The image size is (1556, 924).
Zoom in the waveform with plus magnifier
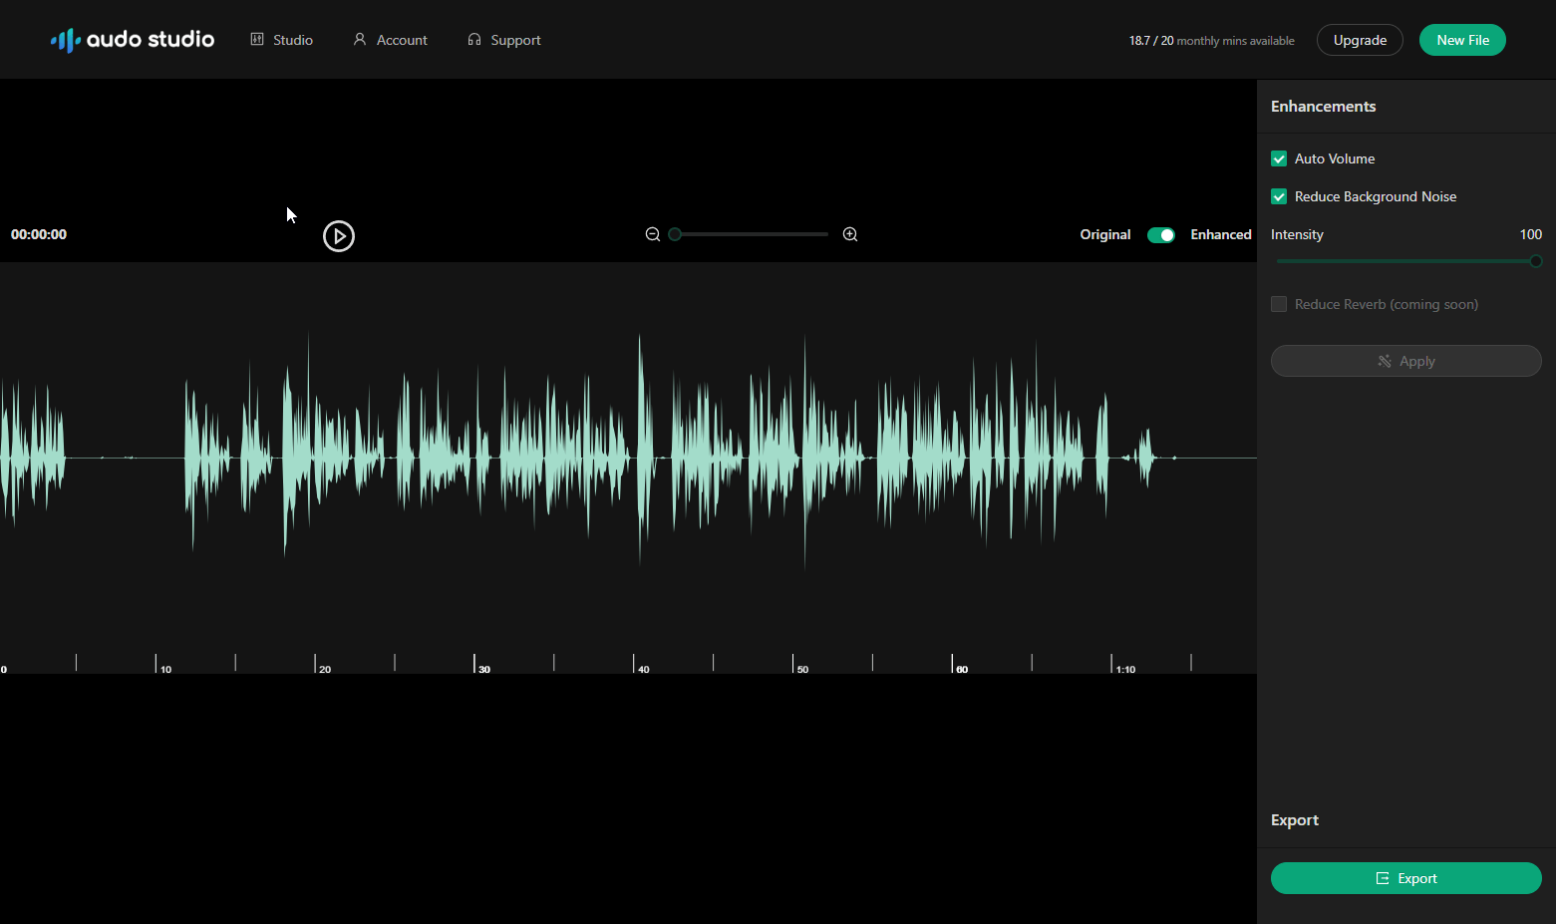(850, 234)
